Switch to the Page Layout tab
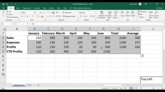Screen dimensions: 165x92 click(27, 8)
